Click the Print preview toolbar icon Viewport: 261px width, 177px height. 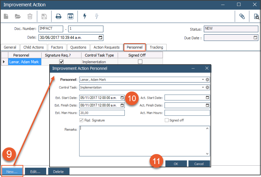click(x=70, y=16)
